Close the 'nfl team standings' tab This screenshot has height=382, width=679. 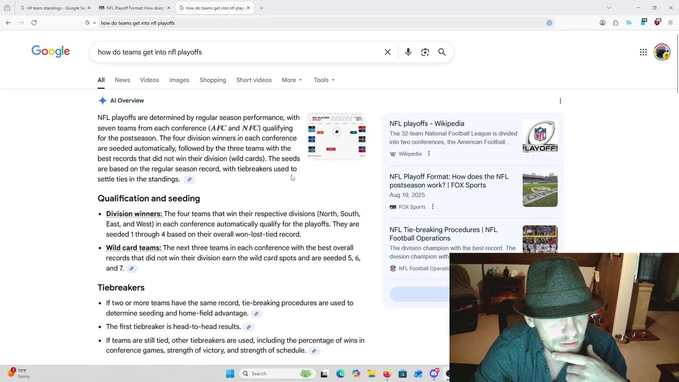click(89, 8)
